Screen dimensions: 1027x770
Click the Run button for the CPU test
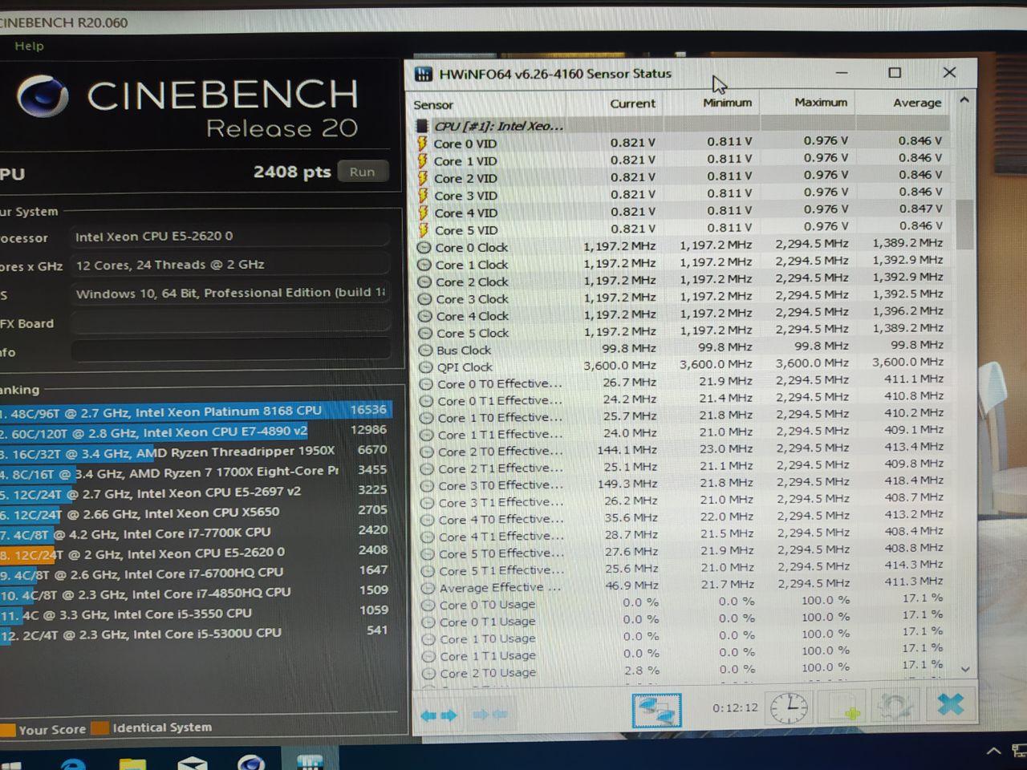point(363,172)
